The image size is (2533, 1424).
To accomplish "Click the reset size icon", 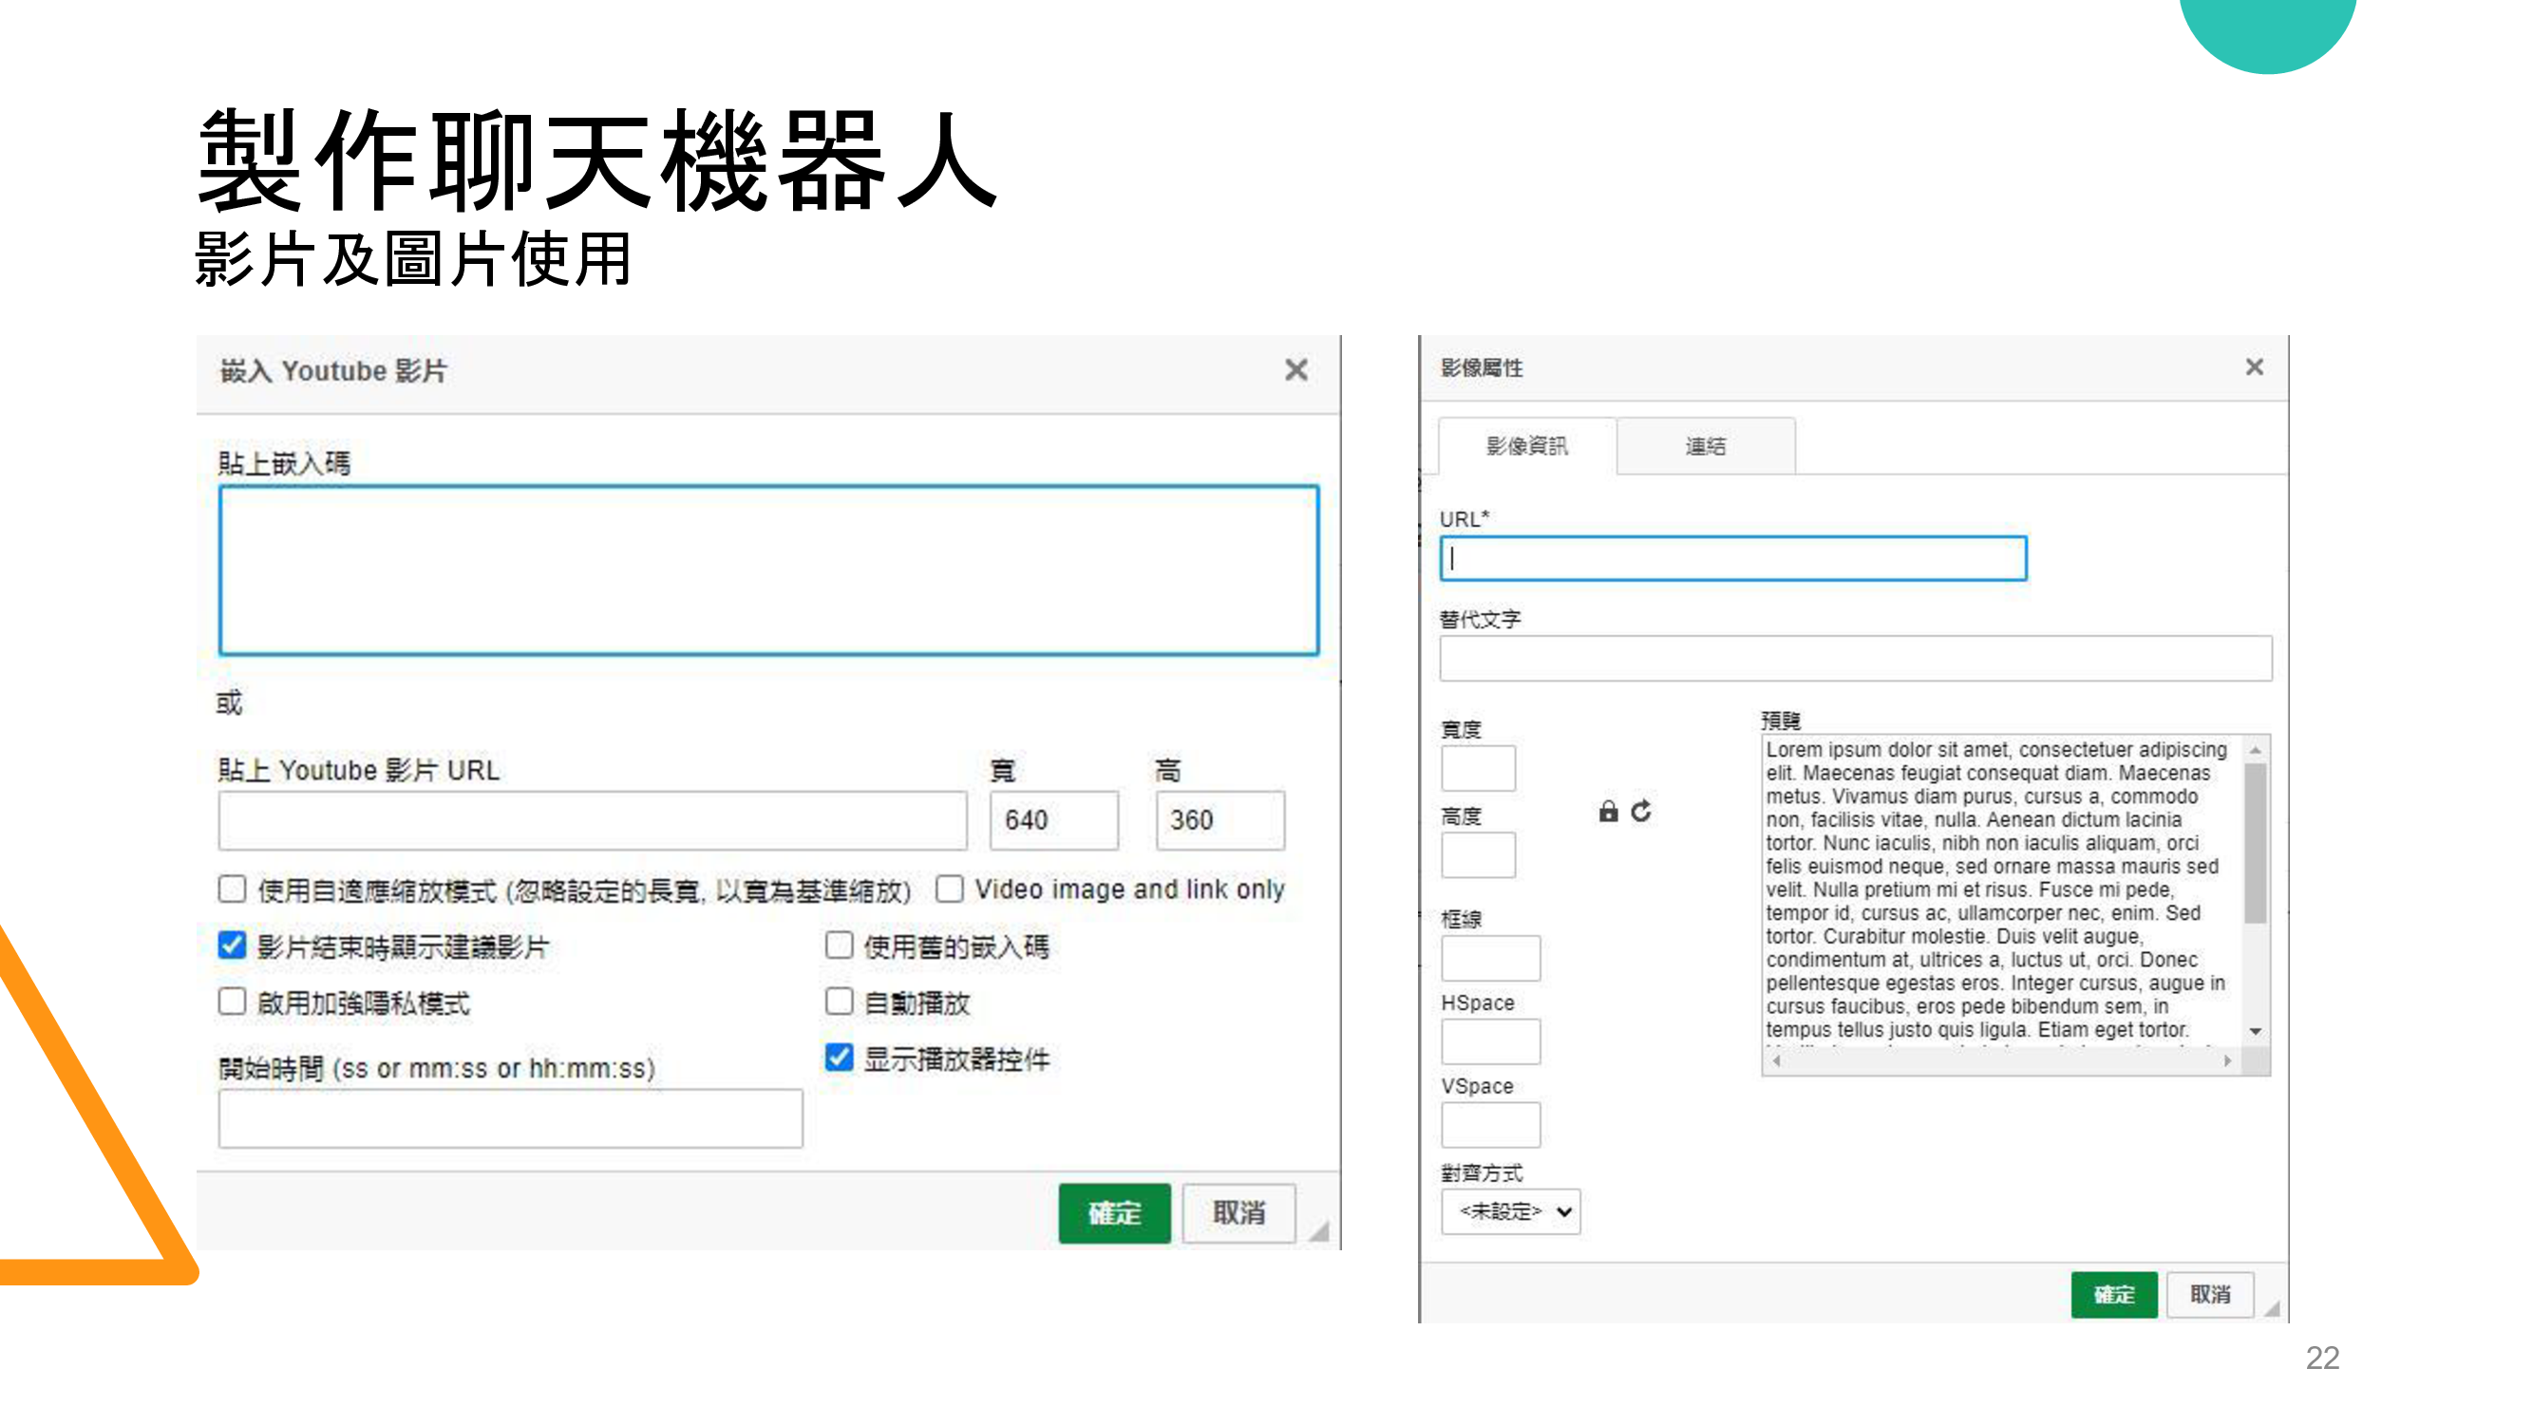I will pos(1641,812).
